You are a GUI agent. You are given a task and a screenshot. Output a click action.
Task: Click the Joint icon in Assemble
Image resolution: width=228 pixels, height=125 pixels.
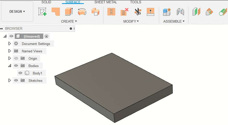(x=180, y=12)
